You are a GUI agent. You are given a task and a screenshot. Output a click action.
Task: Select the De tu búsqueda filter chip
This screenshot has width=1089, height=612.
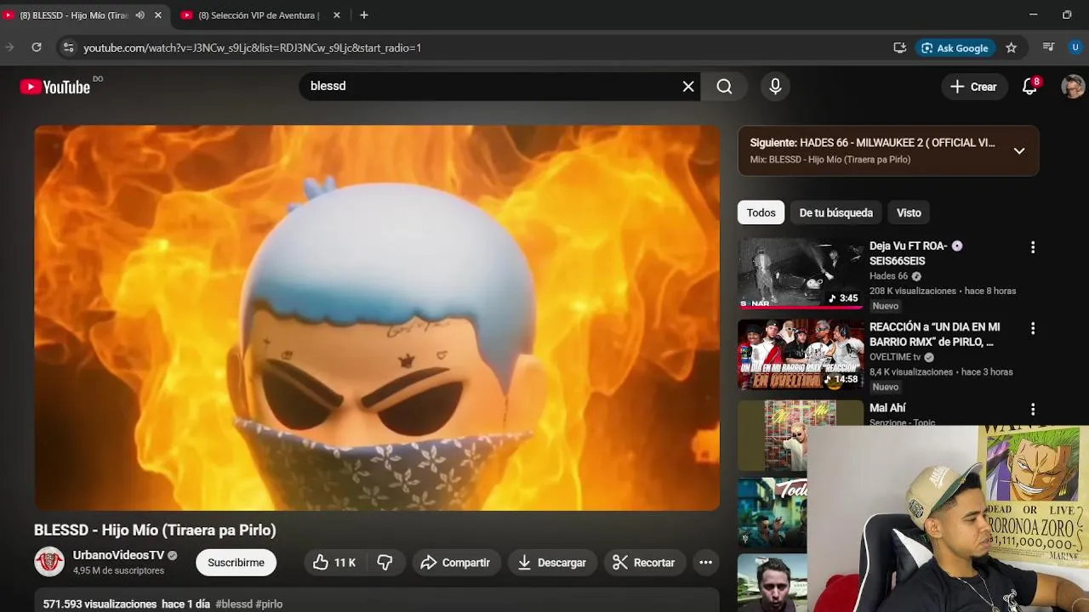click(x=835, y=212)
